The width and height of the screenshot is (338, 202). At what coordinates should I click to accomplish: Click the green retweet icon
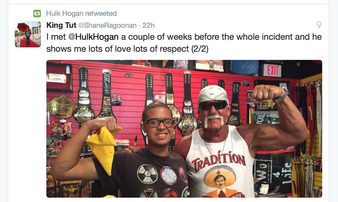(37, 13)
